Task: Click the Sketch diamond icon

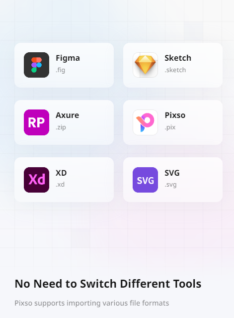Action: (x=145, y=65)
